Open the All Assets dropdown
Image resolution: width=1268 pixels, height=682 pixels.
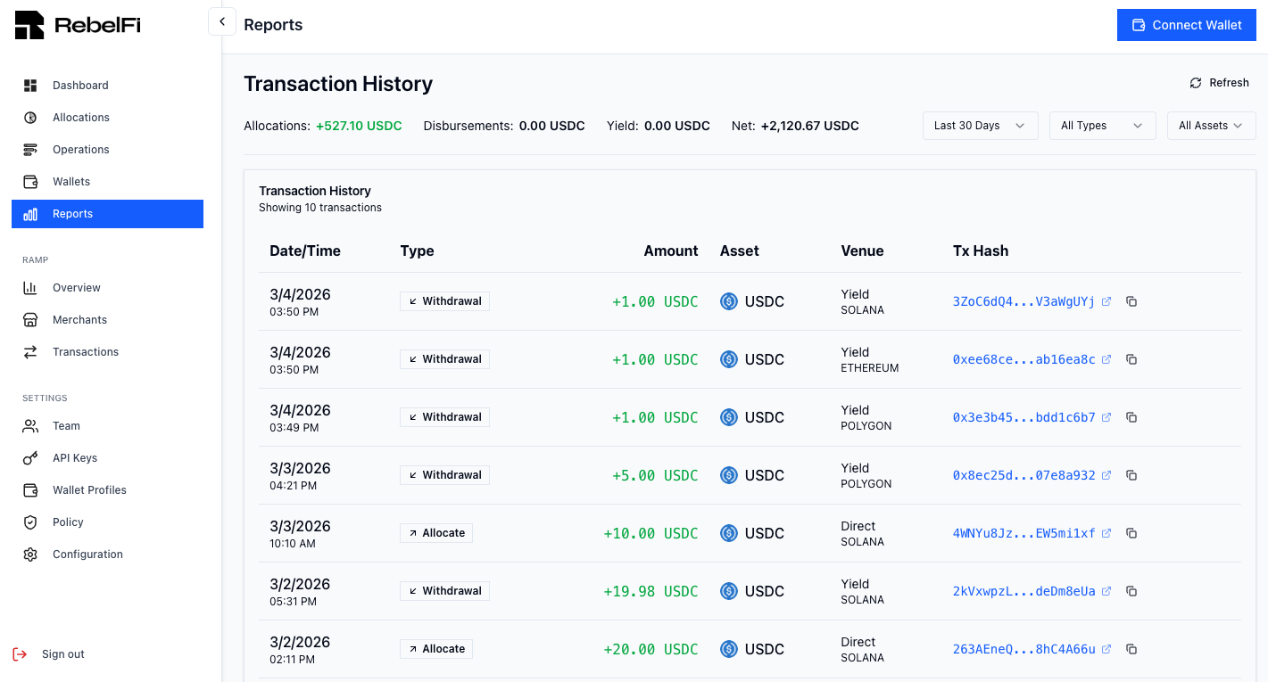(x=1211, y=125)
